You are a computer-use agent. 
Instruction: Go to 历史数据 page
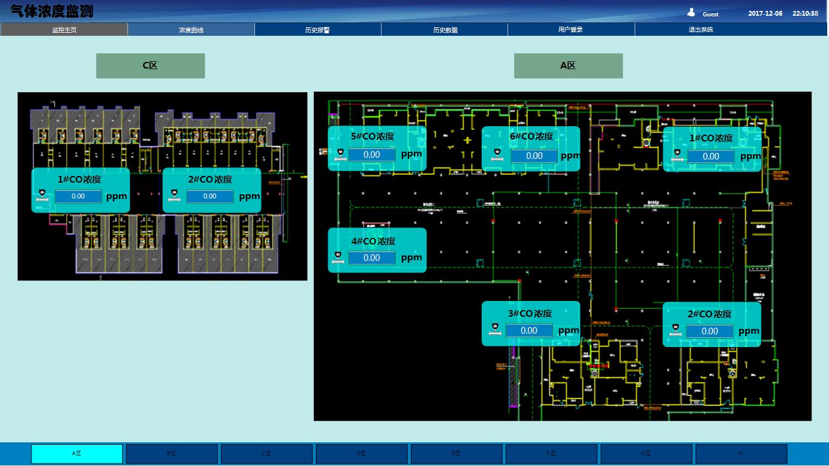click(x=445, y=30)
